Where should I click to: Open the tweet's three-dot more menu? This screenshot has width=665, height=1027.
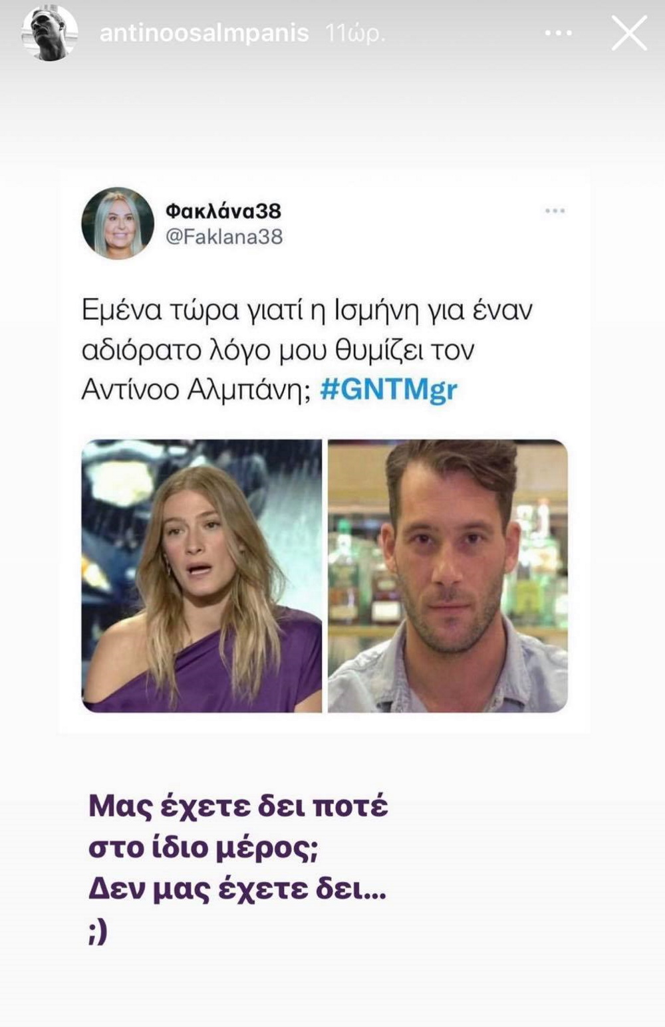point(555,211)
